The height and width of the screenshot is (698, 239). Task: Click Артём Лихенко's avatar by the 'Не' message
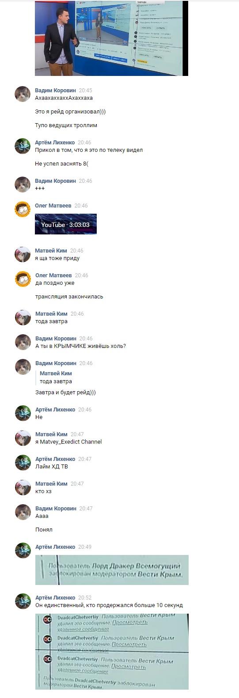pyautogui.click(x=23, y=413)
